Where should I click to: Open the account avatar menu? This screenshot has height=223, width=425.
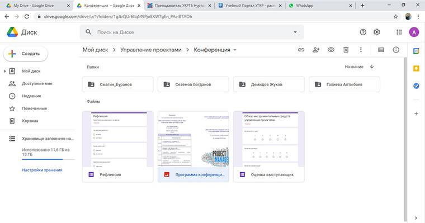pyautogui.click(x=414, y=32)
